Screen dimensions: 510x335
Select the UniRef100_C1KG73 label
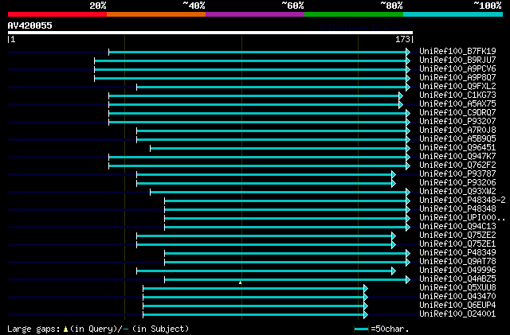[457, 95]
